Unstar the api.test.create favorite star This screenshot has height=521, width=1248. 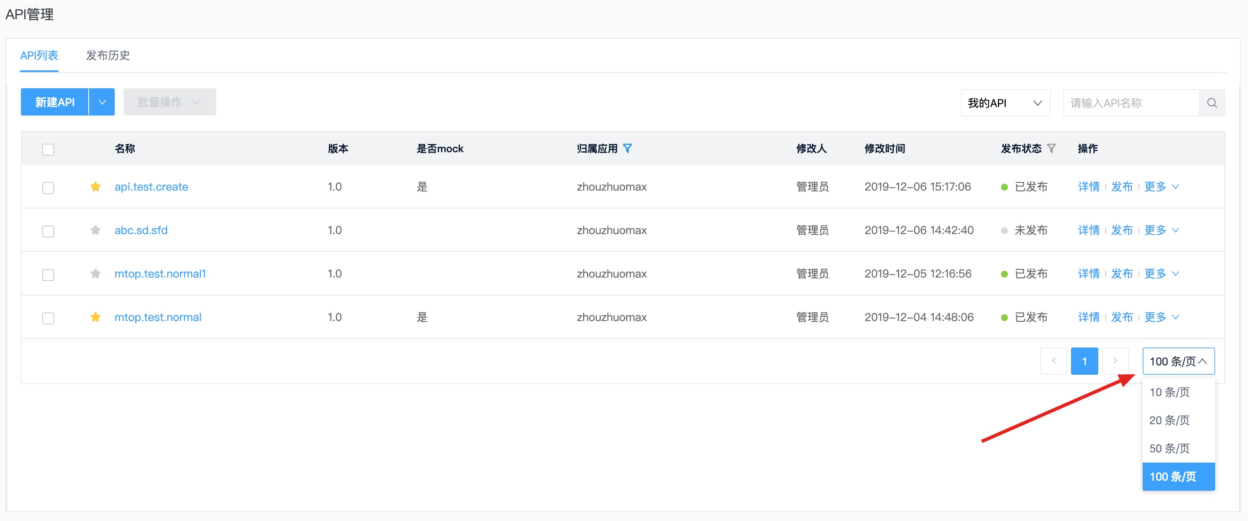pyautogui.click(x=96, y=187)
